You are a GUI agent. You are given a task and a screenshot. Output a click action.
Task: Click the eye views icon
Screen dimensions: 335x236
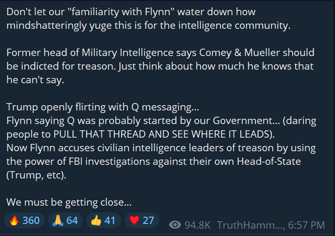pyautogui.click(x=175, y=225)
